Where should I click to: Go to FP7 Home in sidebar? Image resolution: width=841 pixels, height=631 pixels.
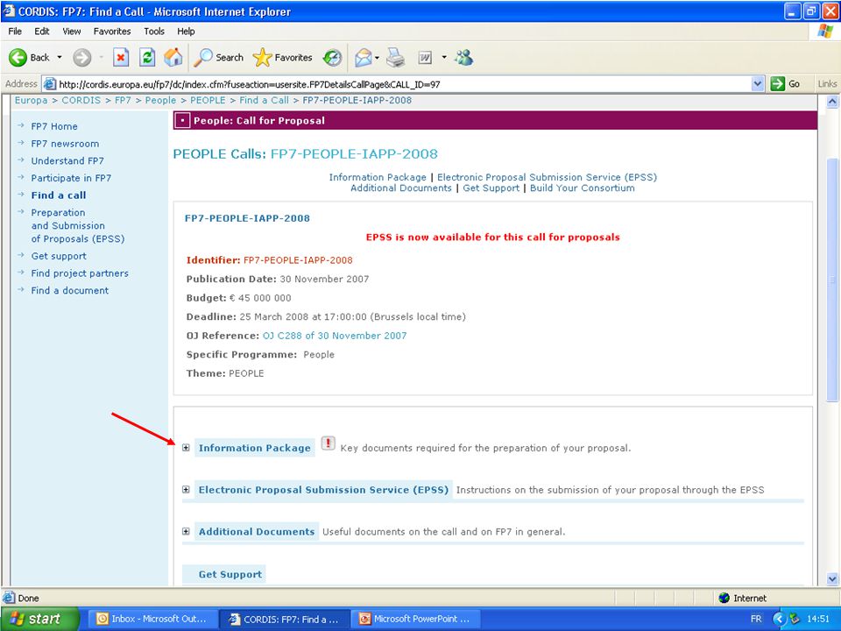54,126
